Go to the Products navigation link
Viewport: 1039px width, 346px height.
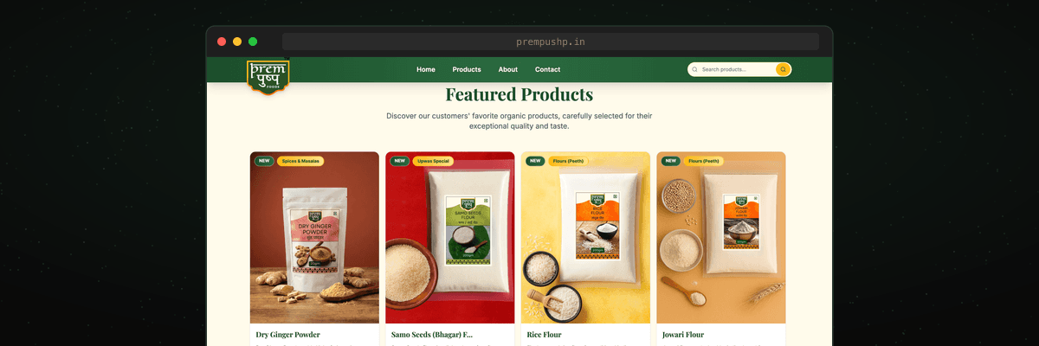click(467, 69)
